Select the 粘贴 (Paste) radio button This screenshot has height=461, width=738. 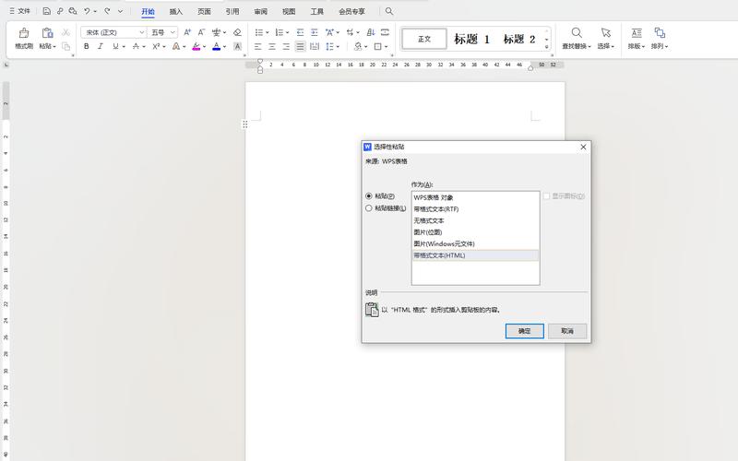[x=369, y=195]
